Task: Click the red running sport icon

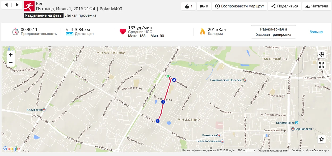Action: tap(29, 6)
